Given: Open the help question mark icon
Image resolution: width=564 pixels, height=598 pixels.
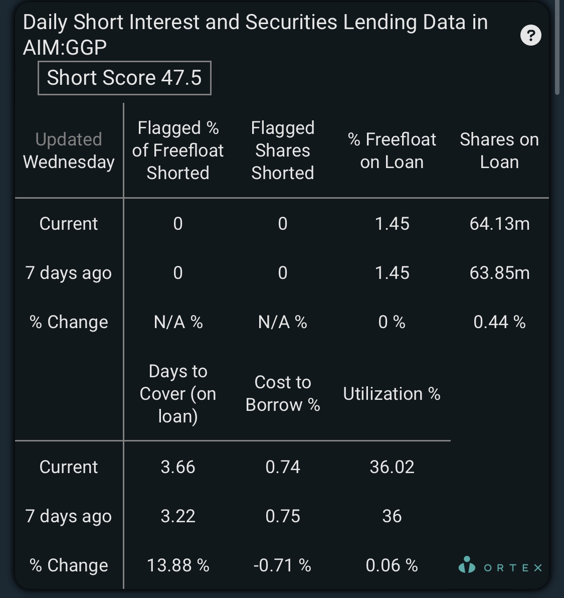Looking at the screenshot, I should point(530,36).
